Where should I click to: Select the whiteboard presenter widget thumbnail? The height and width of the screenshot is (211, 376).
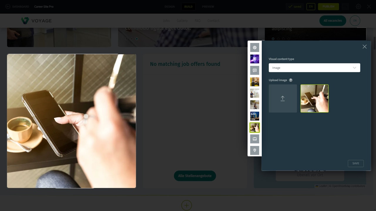point(255,93)
